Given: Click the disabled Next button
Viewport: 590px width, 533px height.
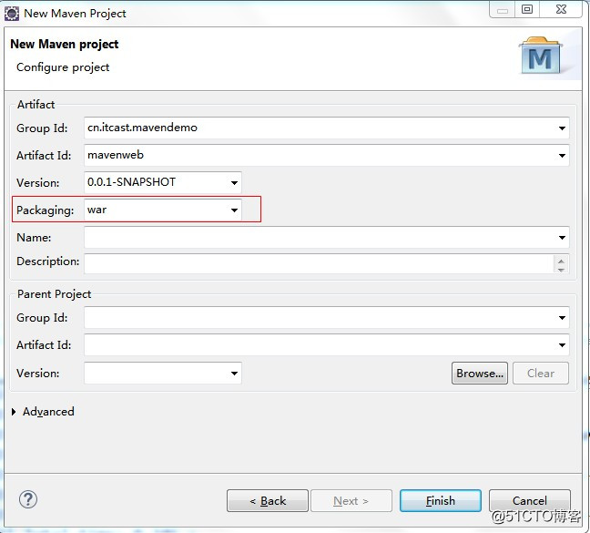Looking at the screenshot, I should click(x=351, y=500).
